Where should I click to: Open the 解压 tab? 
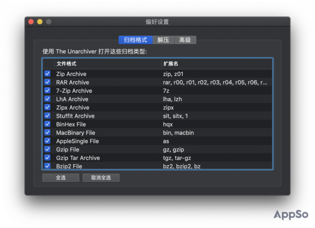click(163, 40)
